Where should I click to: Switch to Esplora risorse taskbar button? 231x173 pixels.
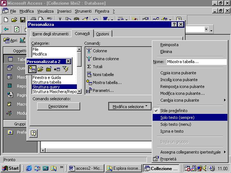(x=123, y=168)
